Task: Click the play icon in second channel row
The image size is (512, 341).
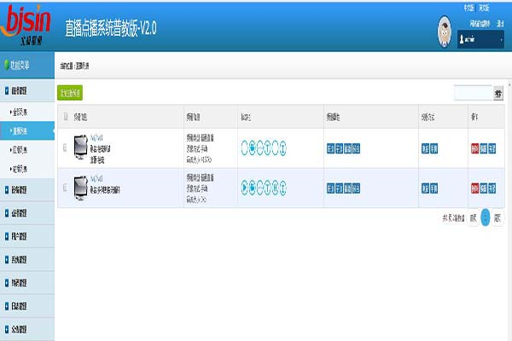Action: pos(244,188)
